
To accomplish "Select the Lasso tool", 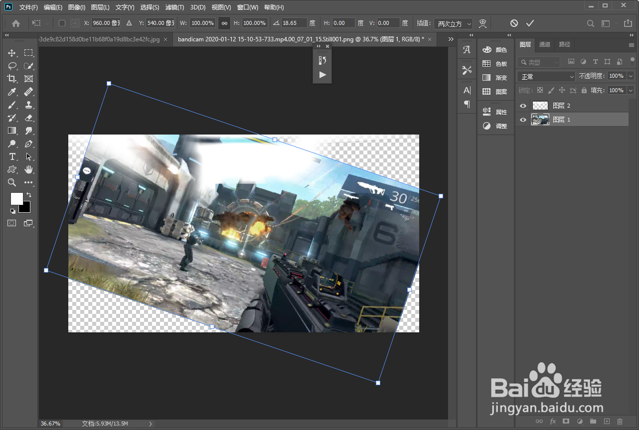I will pos(12,66).
